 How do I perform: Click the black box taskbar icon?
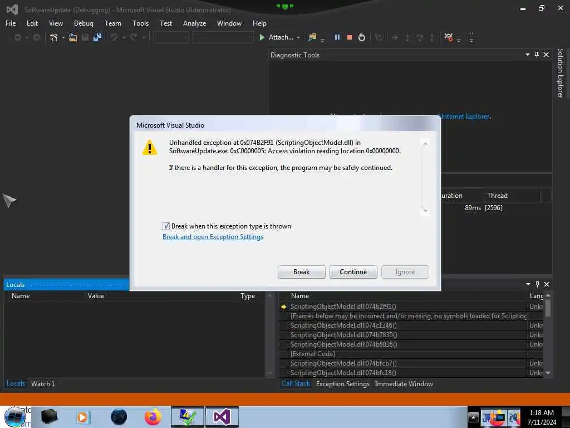coord(49,417)
